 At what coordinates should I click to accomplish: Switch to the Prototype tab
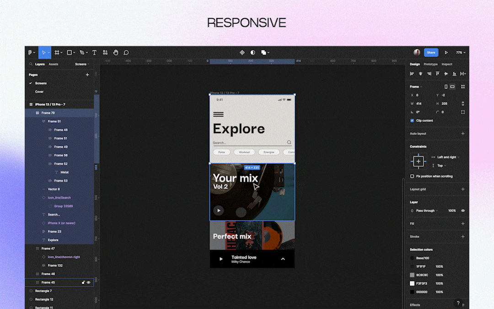coord(431,65)
